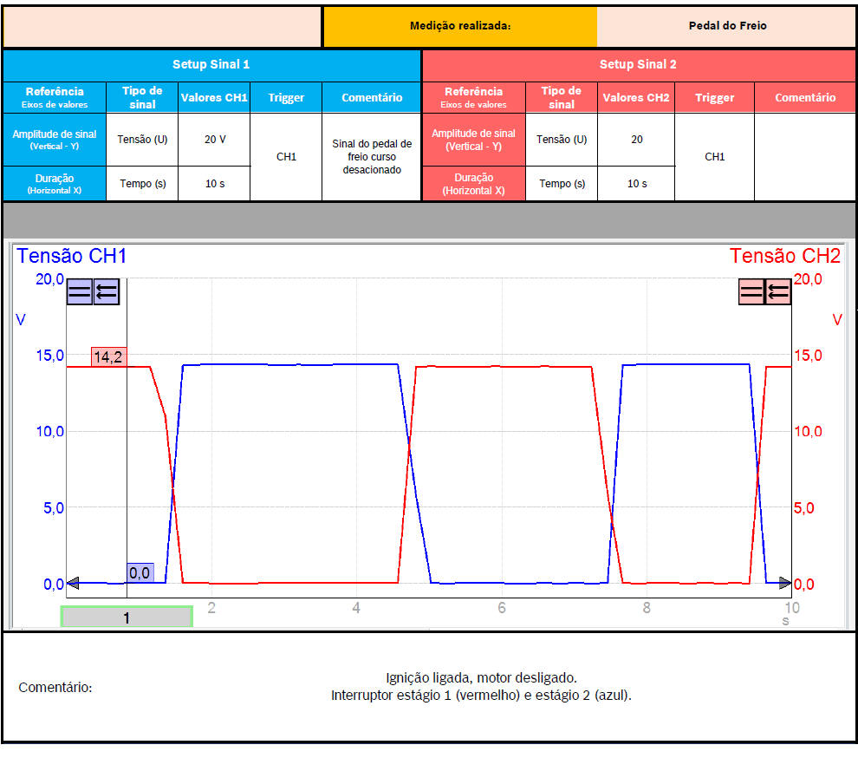Click the red CH2 parallel-lines cursor icon
The width and height of the screenshot is (858, 771).
point(751,292)
